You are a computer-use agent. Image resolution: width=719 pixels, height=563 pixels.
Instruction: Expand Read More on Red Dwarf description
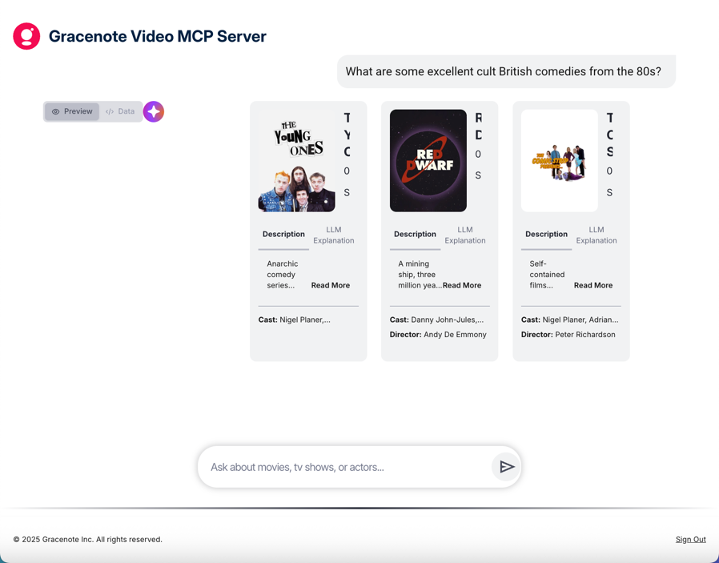[x=462, y=285]
